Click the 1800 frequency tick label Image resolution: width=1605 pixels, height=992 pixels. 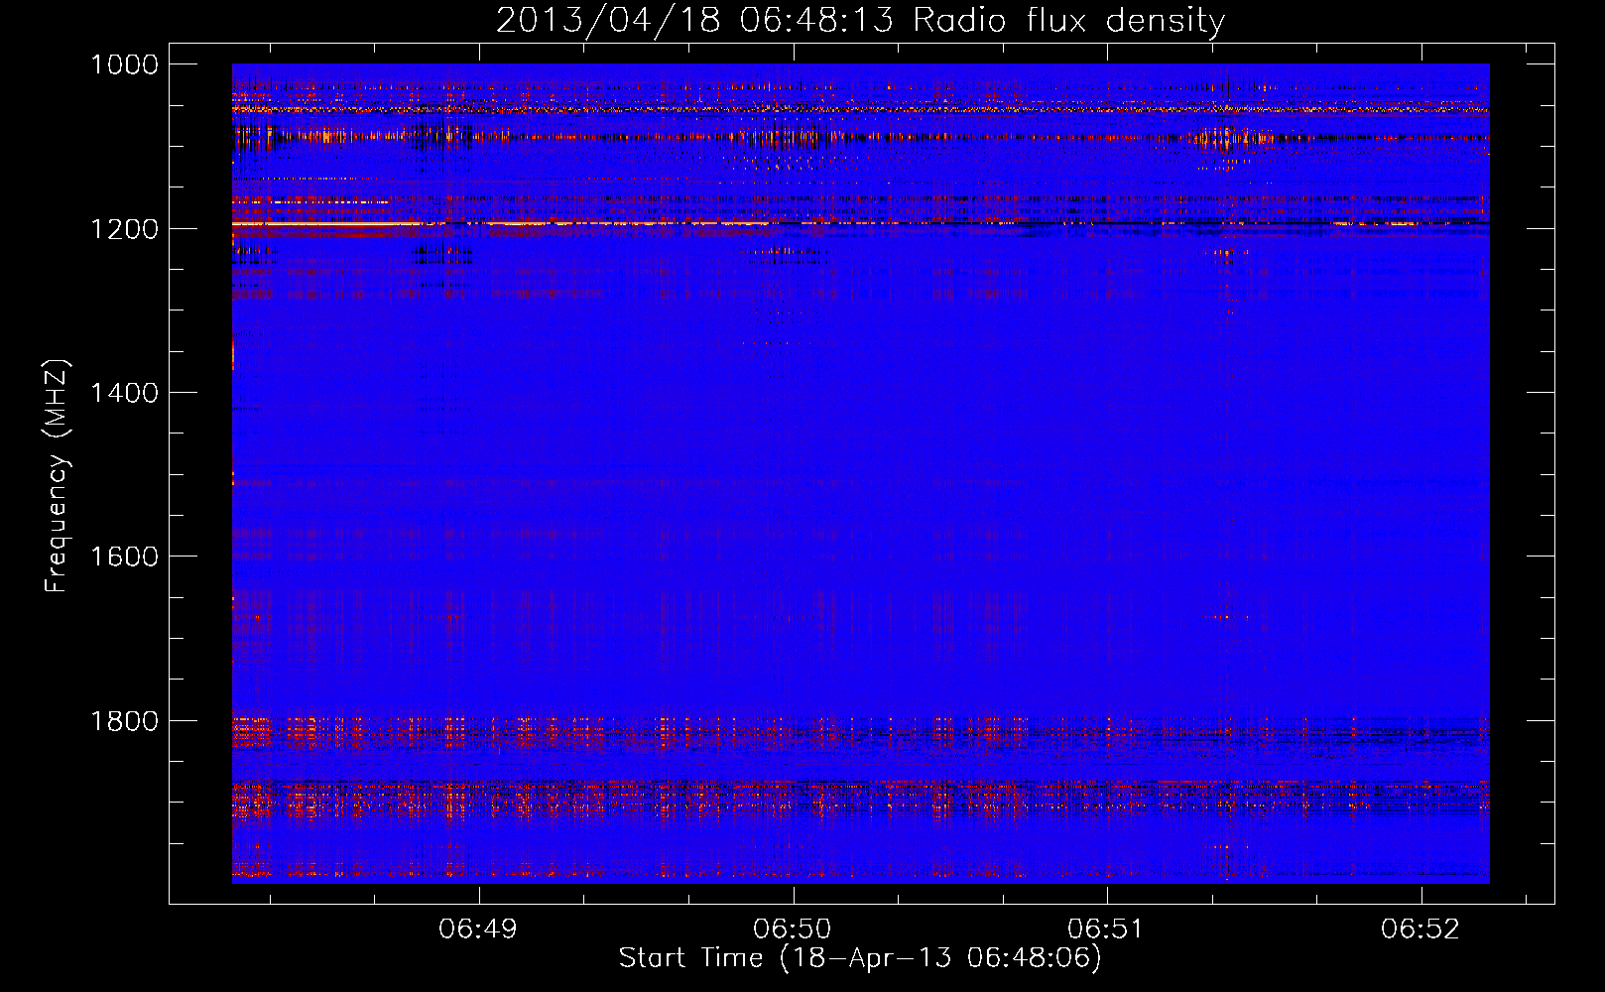pos(124,721)
